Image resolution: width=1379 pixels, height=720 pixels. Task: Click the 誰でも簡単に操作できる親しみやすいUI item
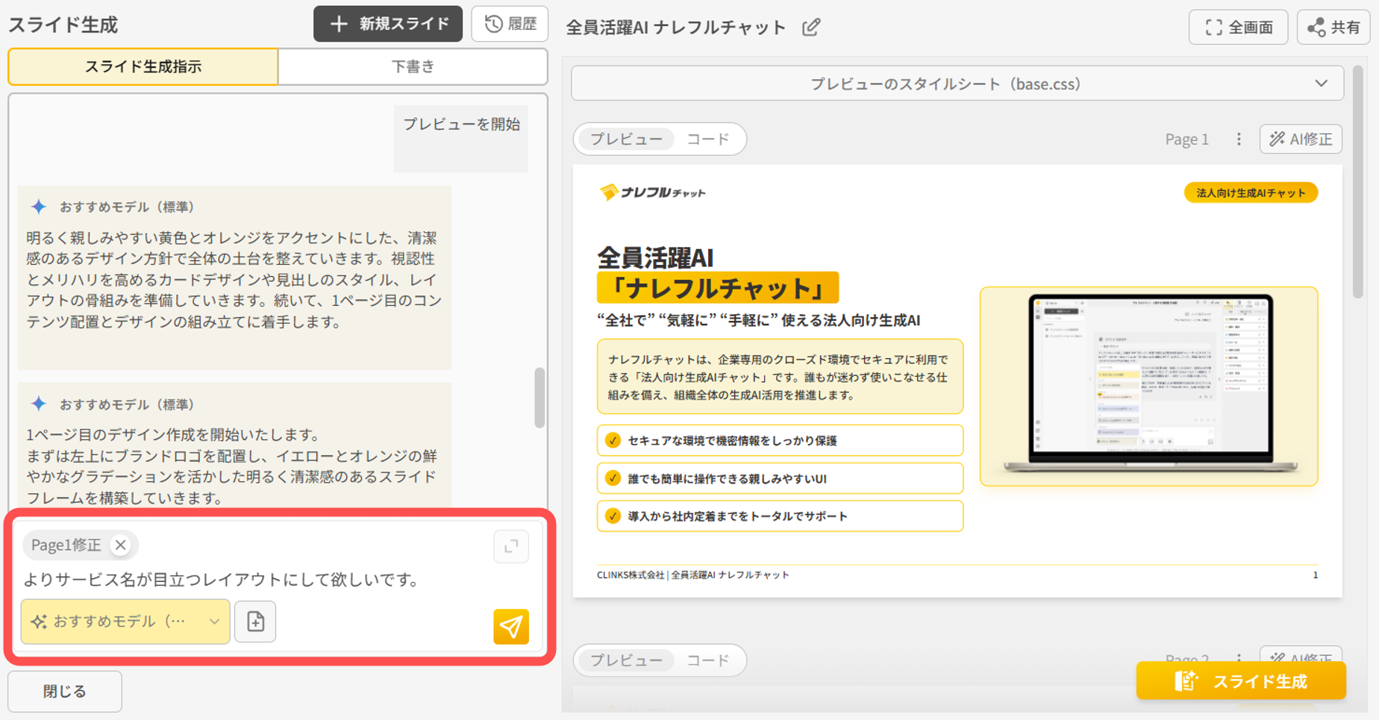point(780,478)
